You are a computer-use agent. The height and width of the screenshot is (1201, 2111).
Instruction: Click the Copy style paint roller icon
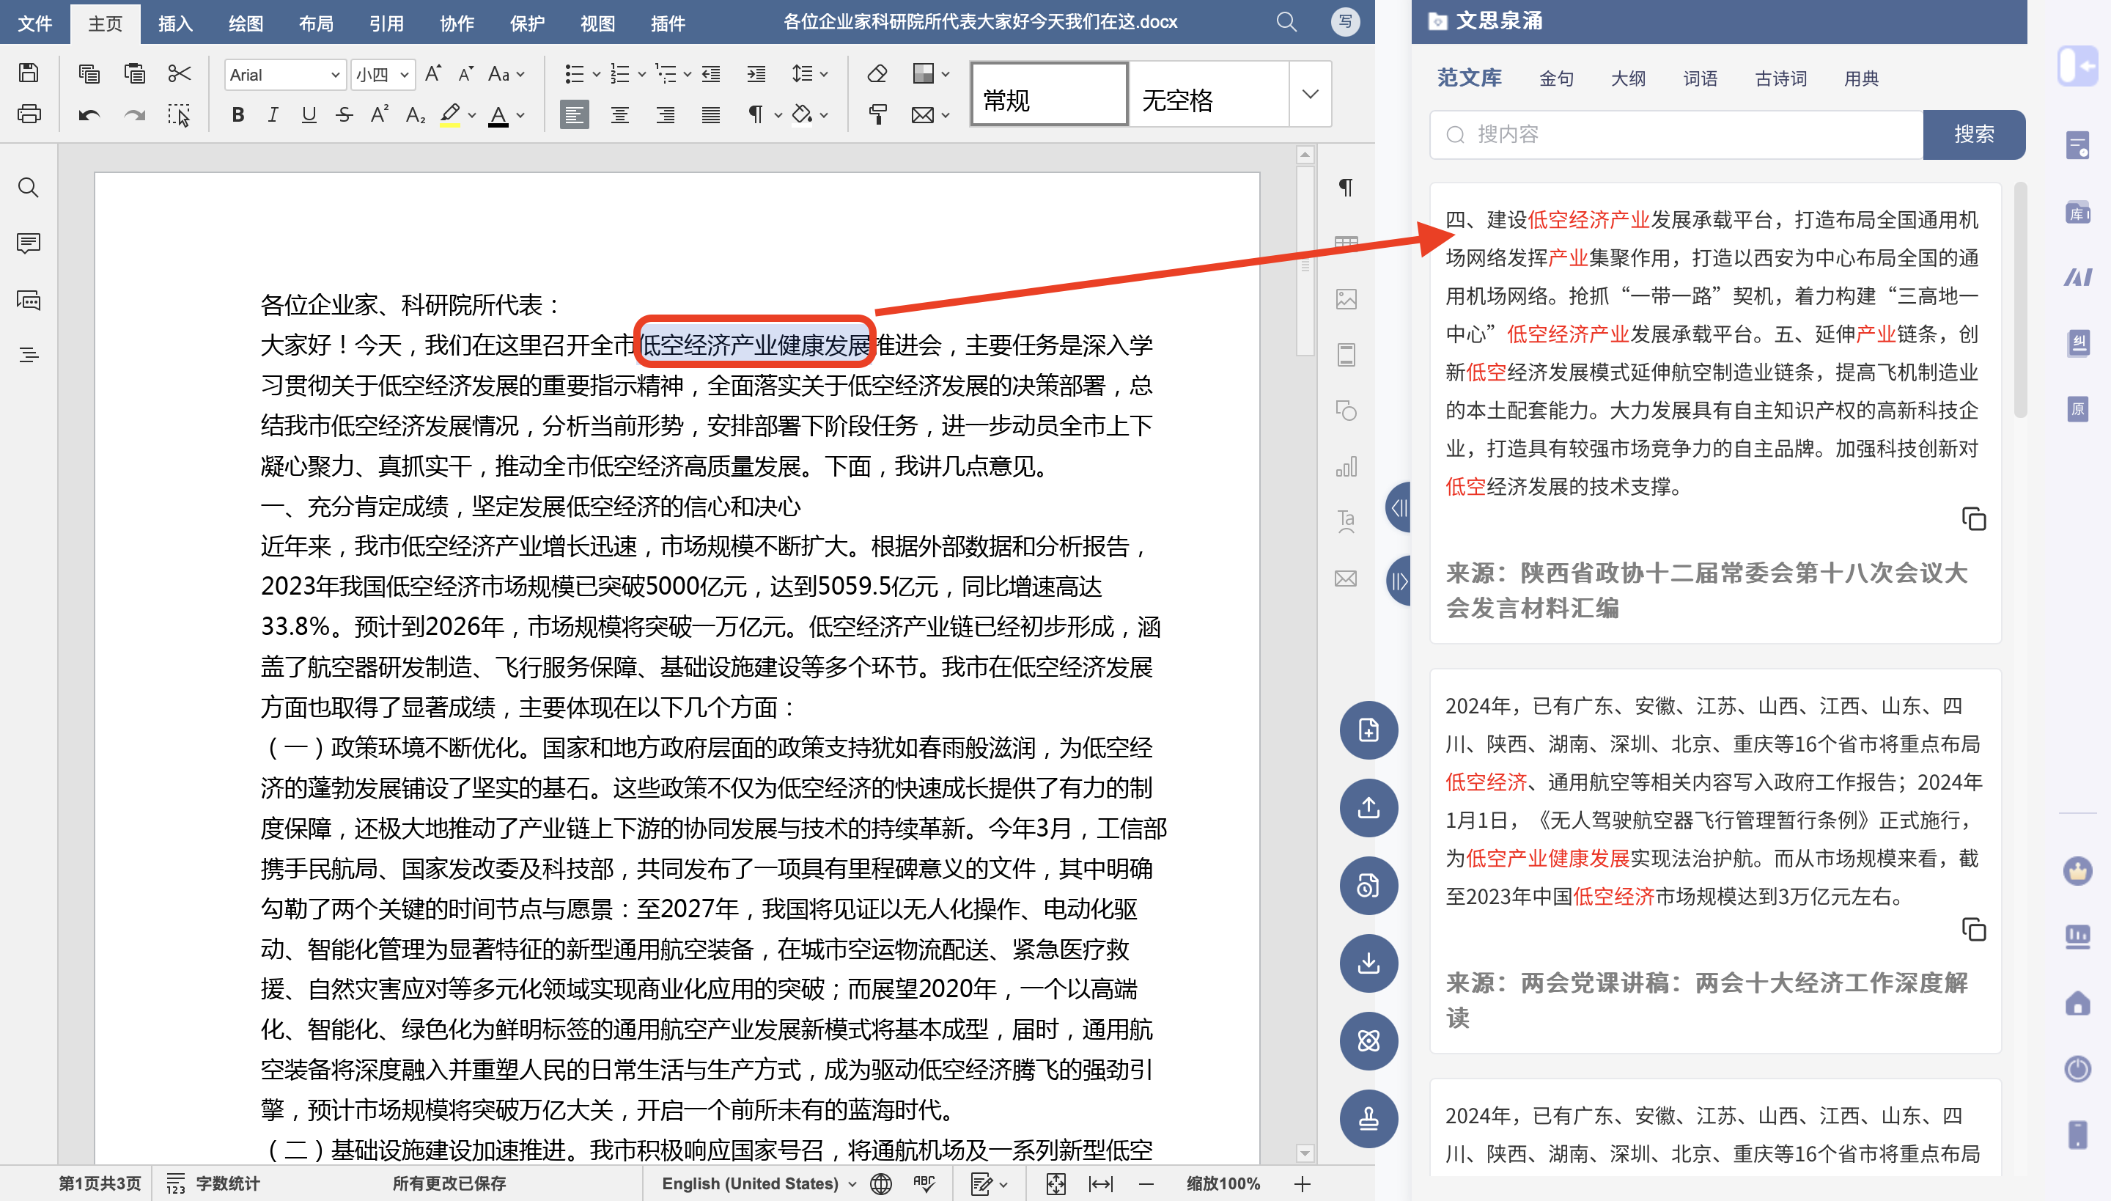[x=877, y=114]
